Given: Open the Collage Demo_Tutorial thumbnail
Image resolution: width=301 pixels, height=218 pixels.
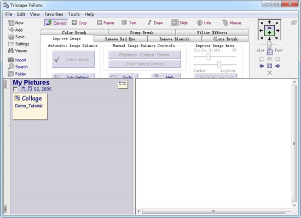Looking at the screenshot, I should click(x=30, y=106).
